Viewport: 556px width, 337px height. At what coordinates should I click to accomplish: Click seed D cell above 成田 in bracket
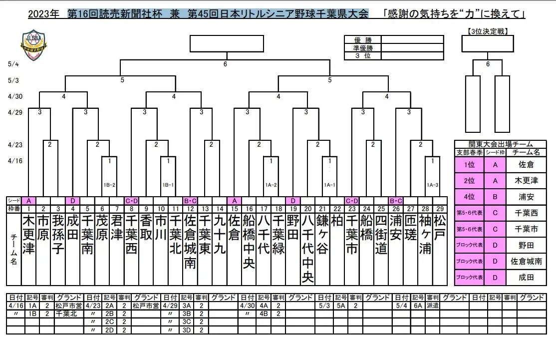coord(73,201)
